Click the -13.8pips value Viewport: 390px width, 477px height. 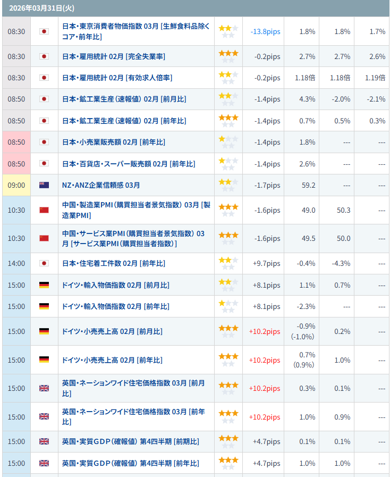[x=265, y=31]
